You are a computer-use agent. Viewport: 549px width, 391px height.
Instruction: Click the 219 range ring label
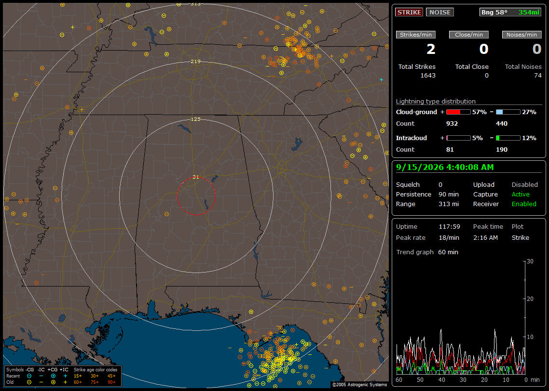pos(195,61)
